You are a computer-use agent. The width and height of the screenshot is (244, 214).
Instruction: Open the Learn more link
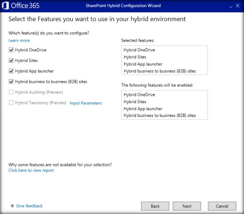[19, 40]
